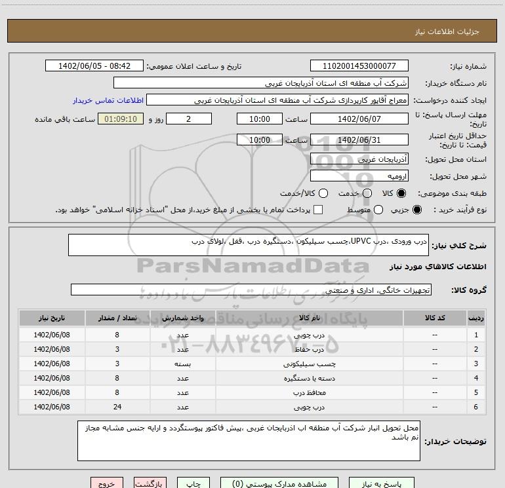The width and height of the screenshot is (505, 488).
Task: Click the مشاهده مدارک پیوستی (0) button
Action: (x=279, y=483)
